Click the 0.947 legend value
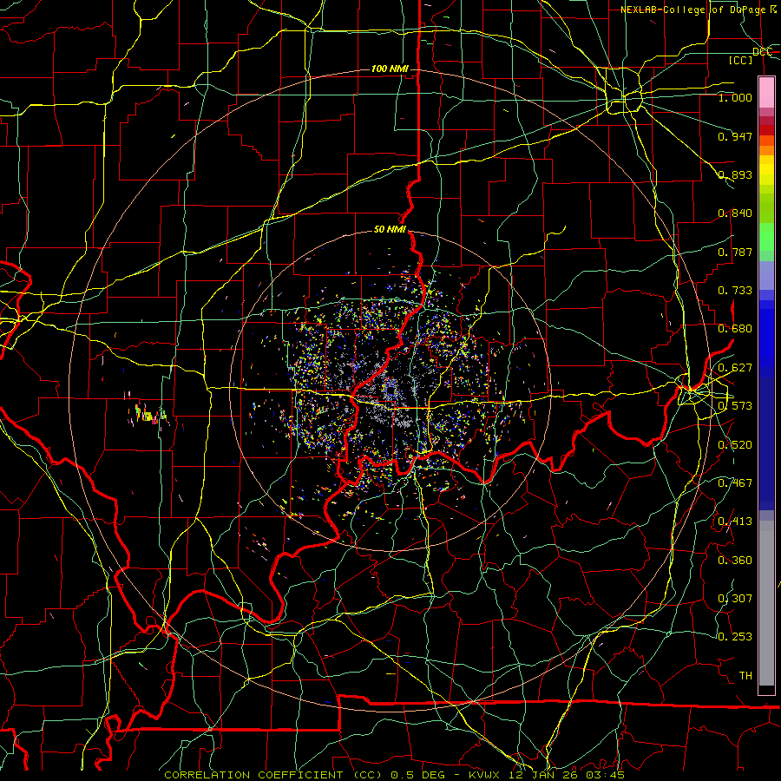The image size is (781, 781). (735, 136)
